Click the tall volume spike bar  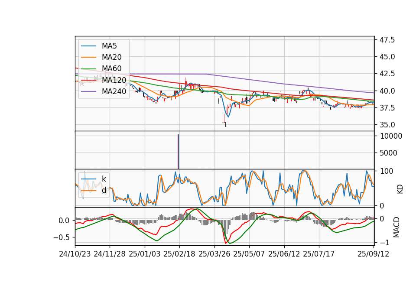click(178, 152)
